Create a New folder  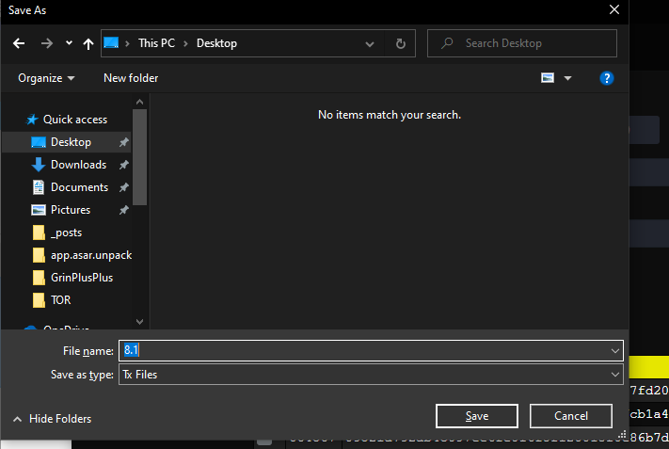click(x=131, y=78)
